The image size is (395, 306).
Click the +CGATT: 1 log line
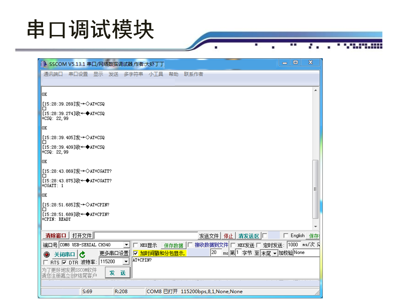[52, 186]
